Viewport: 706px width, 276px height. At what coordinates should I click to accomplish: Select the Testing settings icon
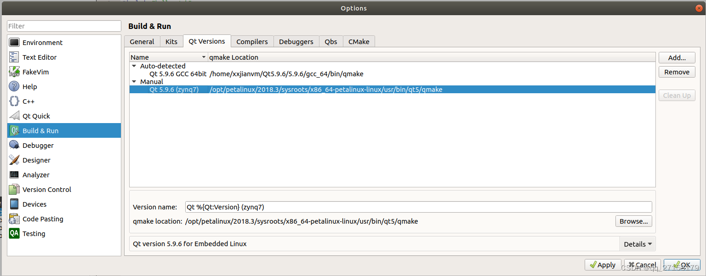[x=14, y=233]
